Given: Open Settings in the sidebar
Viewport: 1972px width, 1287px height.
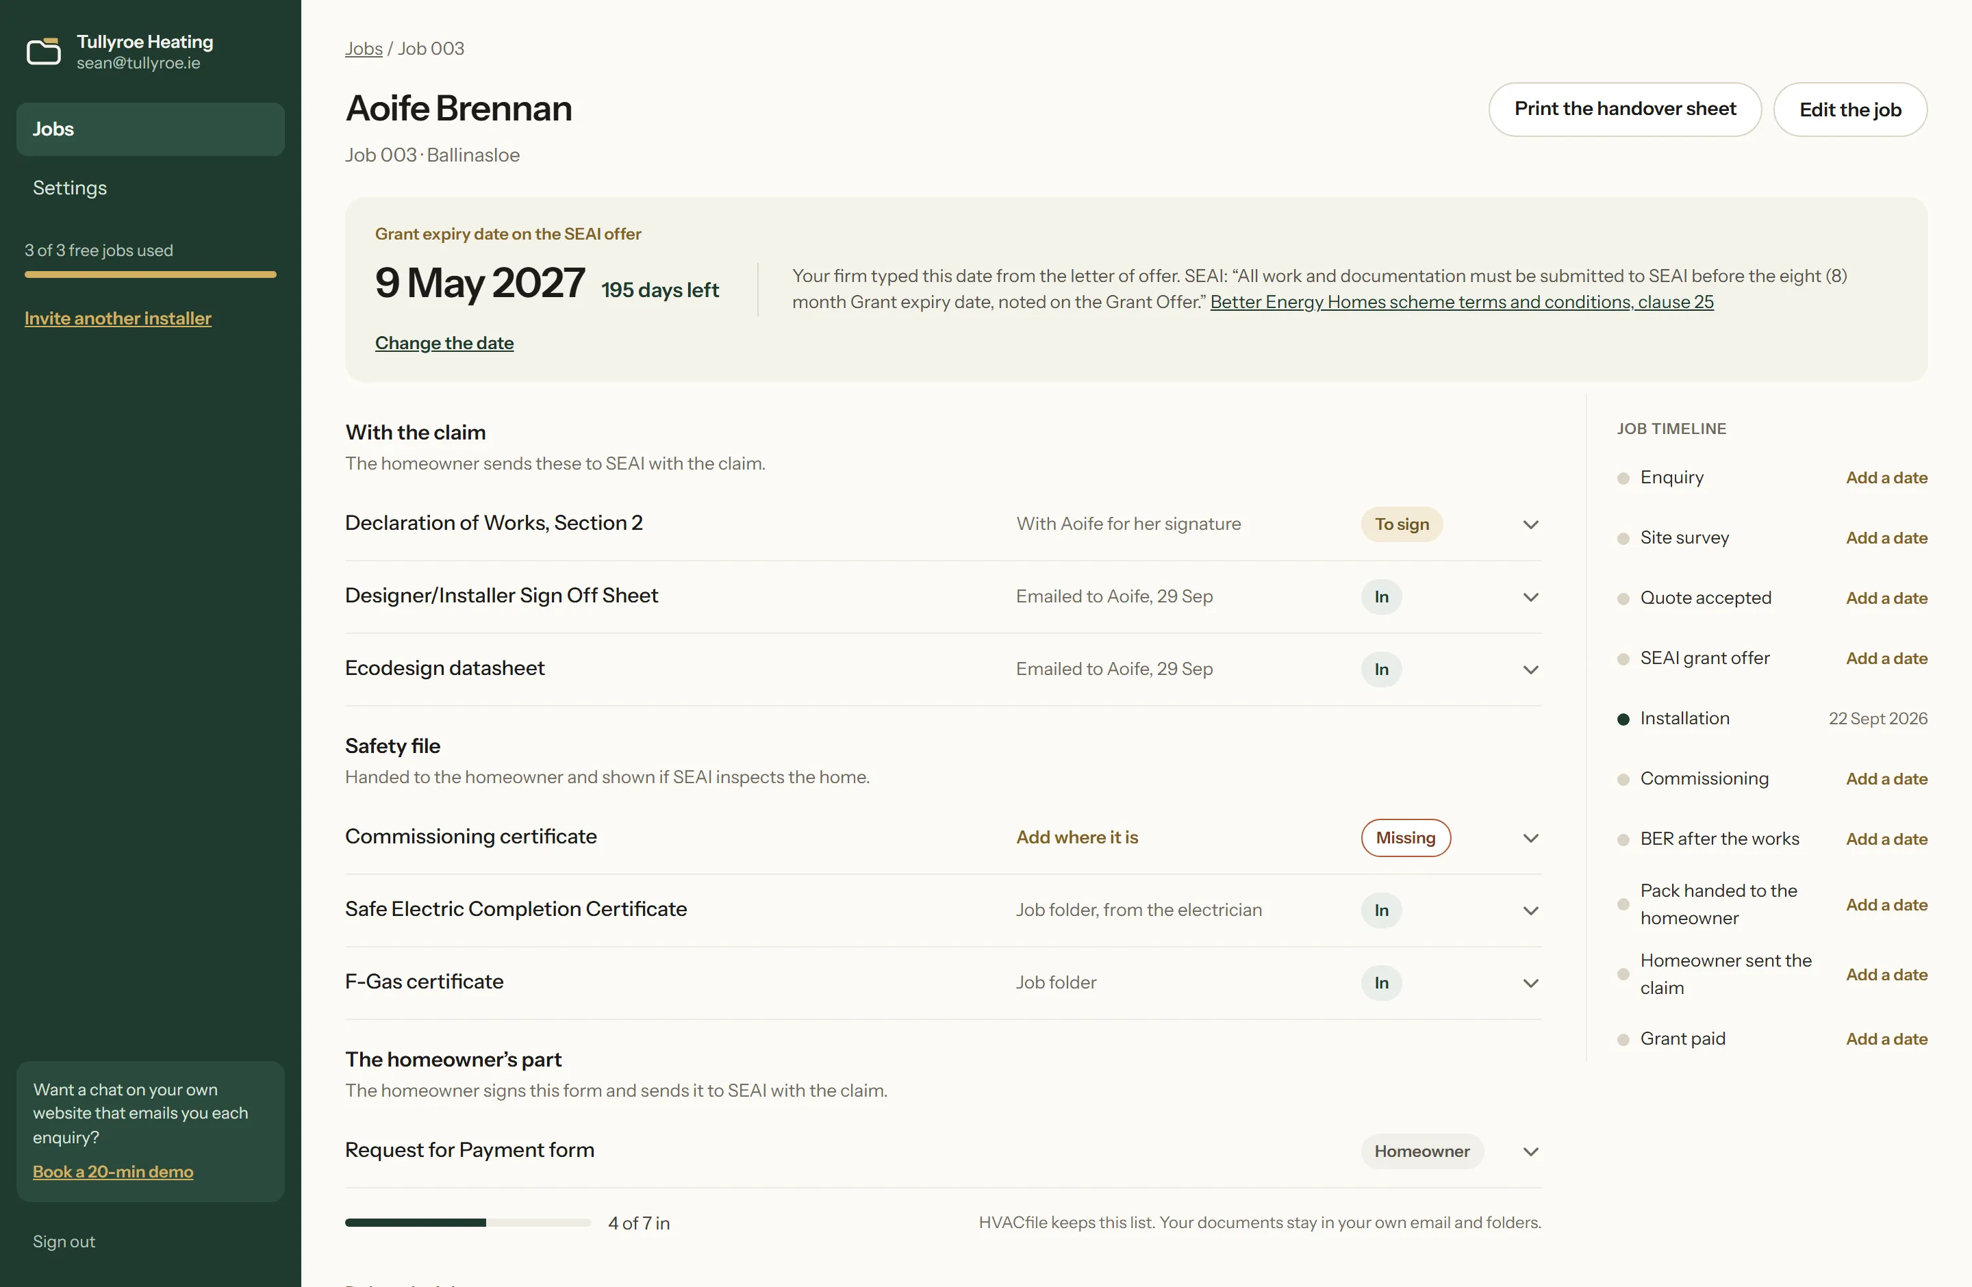Looking at the screenshot, I should click(150, 188).
